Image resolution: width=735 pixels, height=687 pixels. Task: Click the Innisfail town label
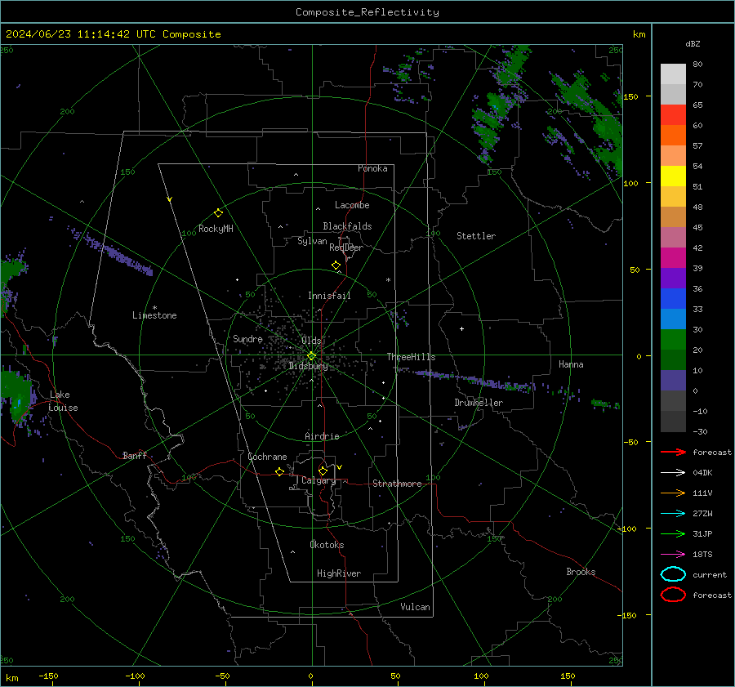tap(329, 296)
